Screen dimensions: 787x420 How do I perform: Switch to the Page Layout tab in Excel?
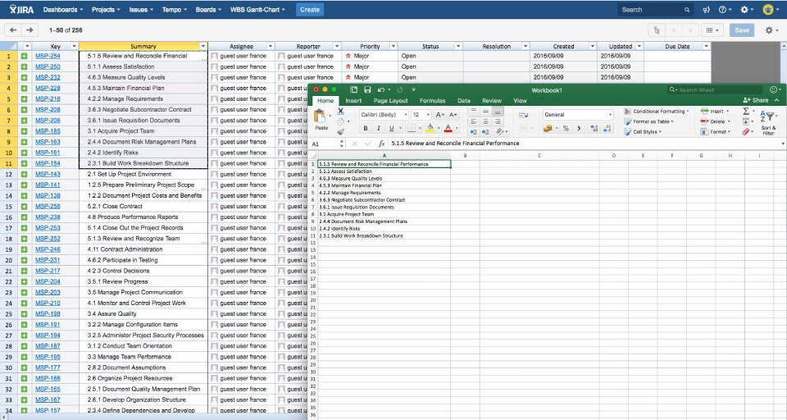click(x=390, y=101)
